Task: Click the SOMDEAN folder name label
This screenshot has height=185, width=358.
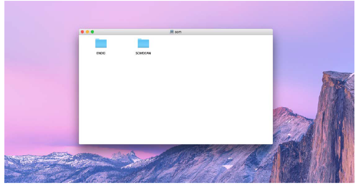Action: pyautogui.click(x=143, y=53)
